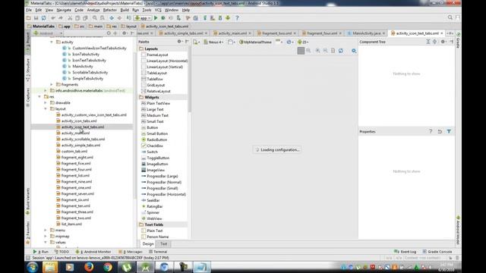Expand the fragments package
Viewport: 486px width, 273px height.
click(52, 84)
